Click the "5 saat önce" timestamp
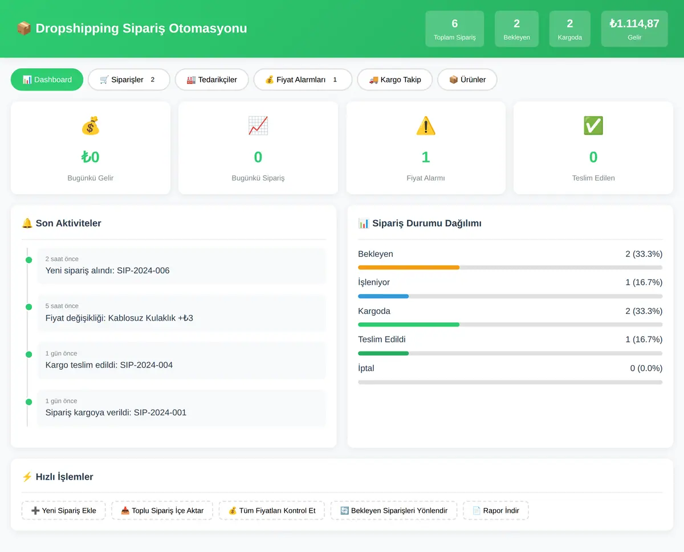684x552 pixels. (x=62, y=306)
